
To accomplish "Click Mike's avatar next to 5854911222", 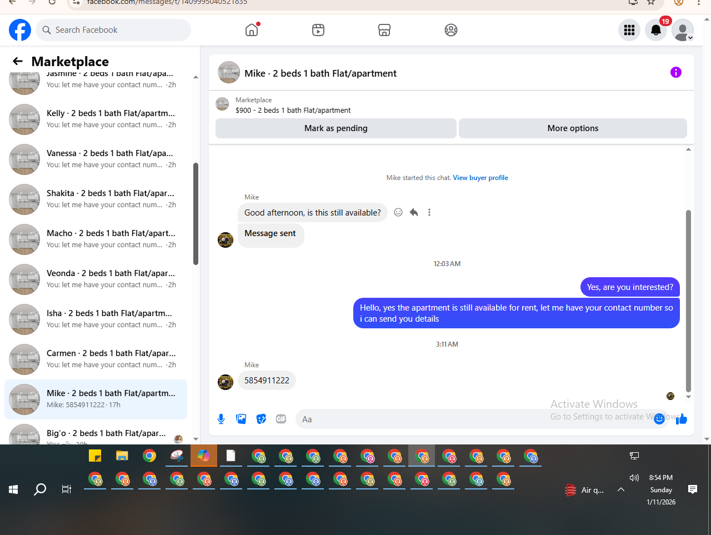I will [226, 382].
